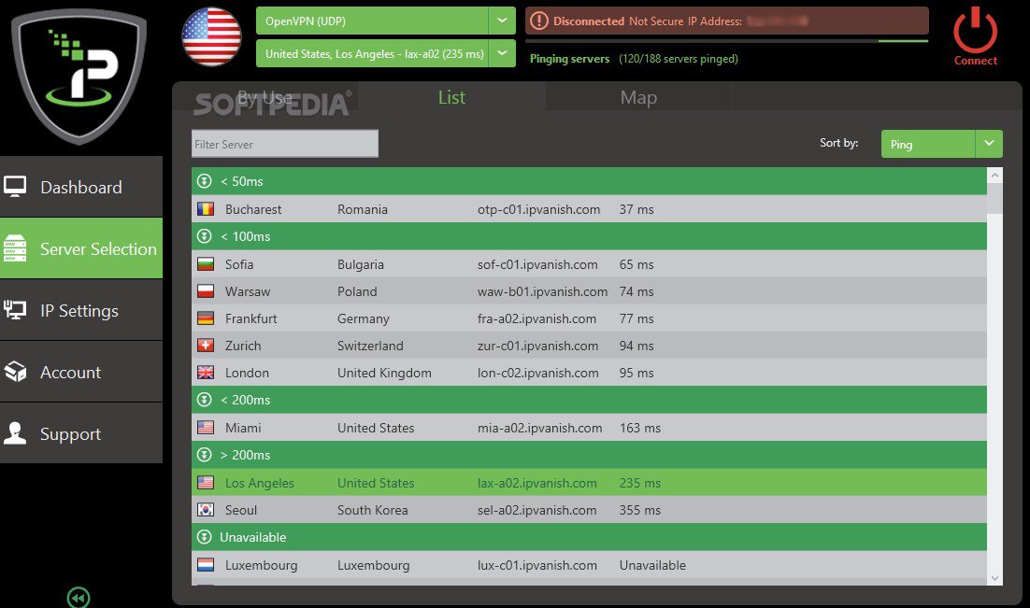Image resolution: width=1030 pixels, height=608 pixels.
Task: Click the server ping progress bar
Action: [x=726, y=41]
